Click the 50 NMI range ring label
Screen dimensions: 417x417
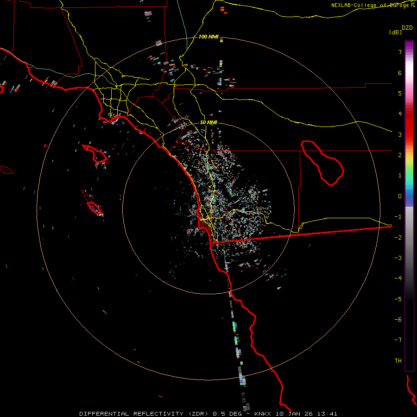point(208,122)
